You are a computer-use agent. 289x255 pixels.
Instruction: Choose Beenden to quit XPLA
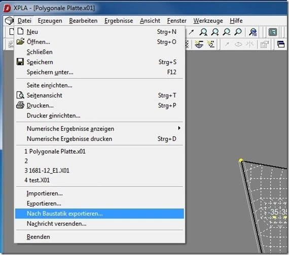pyautogui.click(x=99, y=237)
